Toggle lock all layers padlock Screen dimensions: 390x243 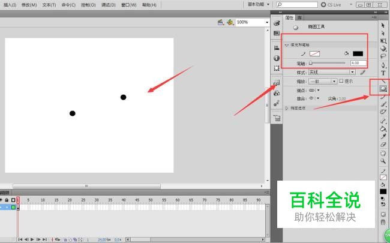click(7, 200)
